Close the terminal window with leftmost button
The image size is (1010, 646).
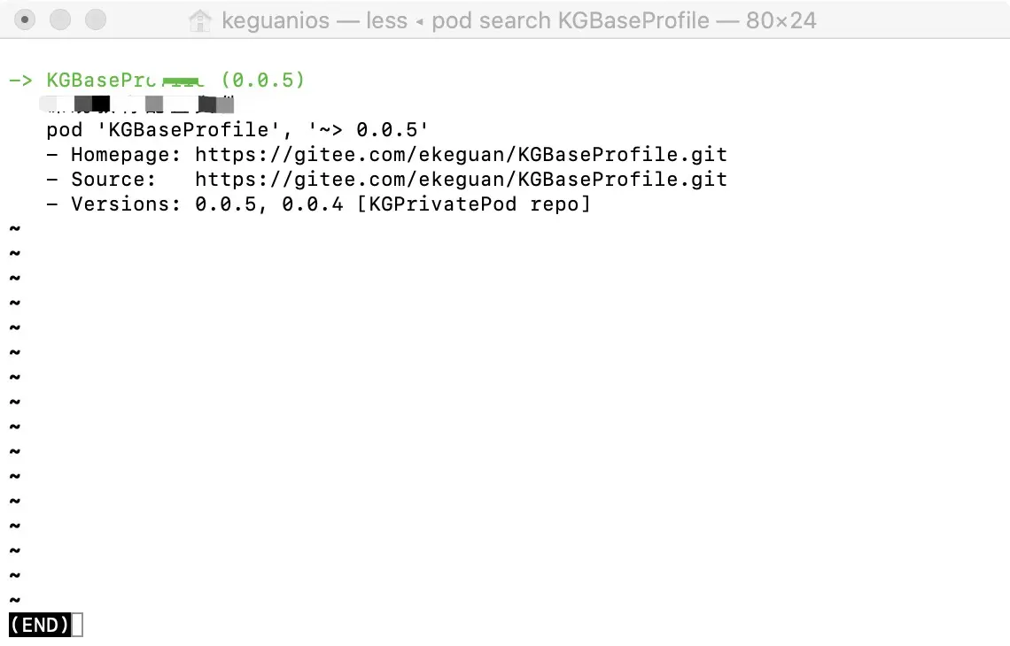[x=27, y=19]
